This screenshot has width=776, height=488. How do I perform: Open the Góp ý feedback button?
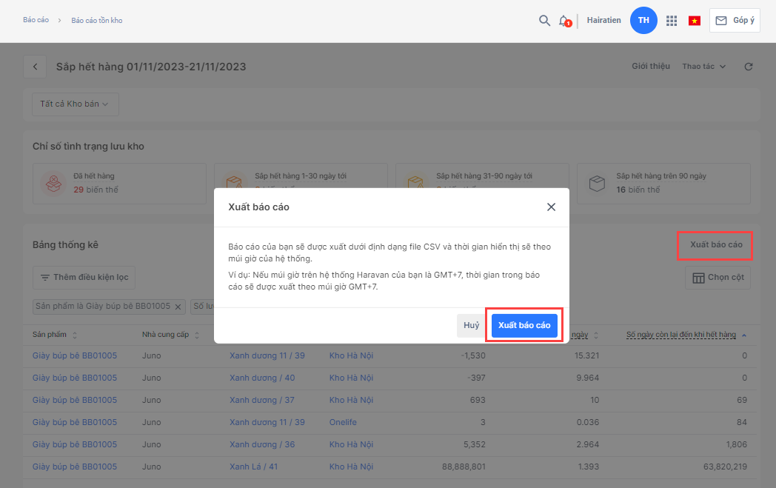(734, 21)
